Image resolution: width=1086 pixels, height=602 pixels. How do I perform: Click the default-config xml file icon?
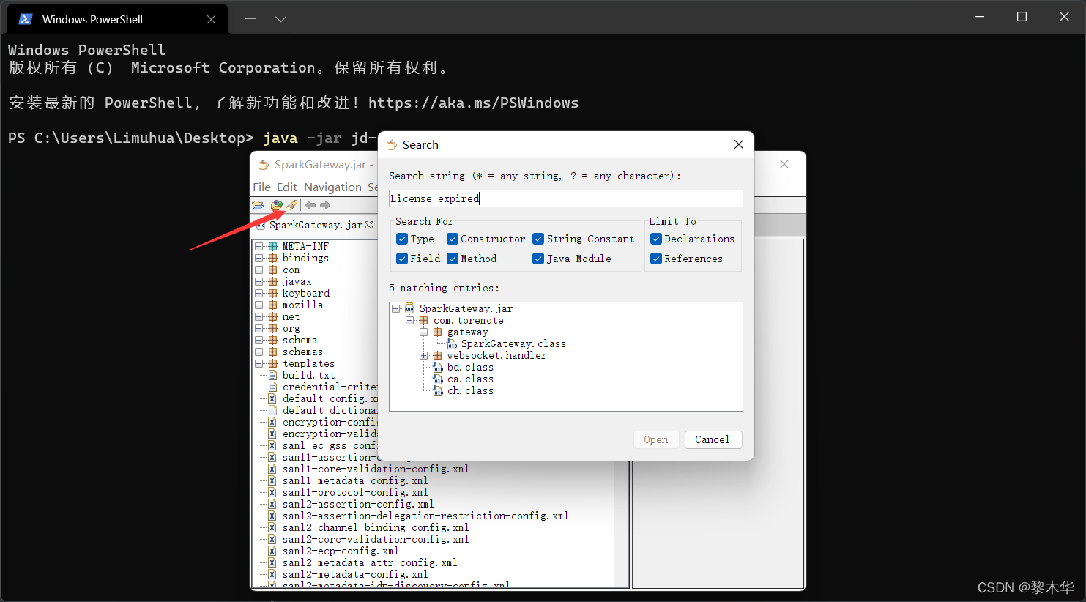pyautogui.click(x=272, y=398)
